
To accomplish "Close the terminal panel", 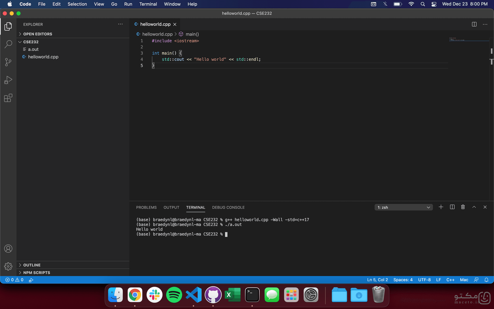I will (485, 207).
